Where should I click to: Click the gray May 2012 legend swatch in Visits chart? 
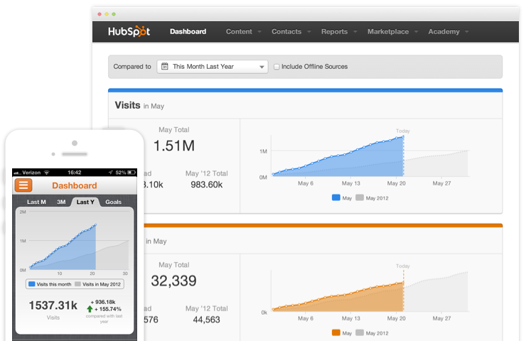tap(360, 197)
